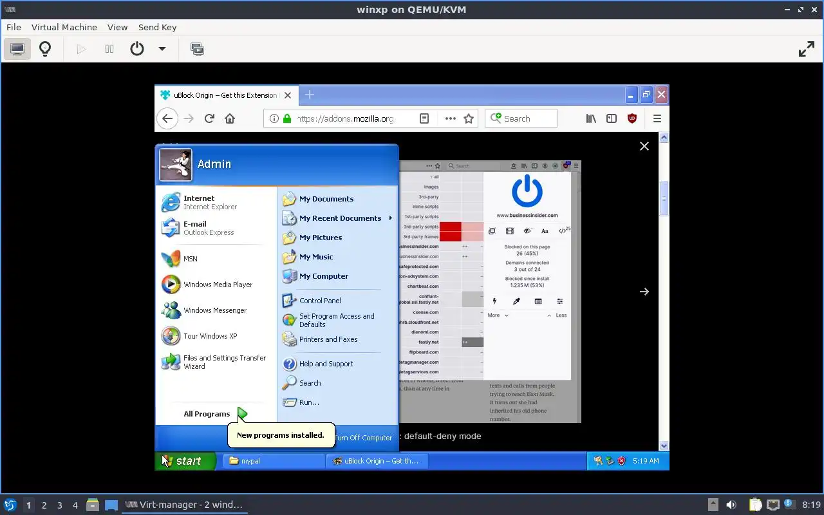Pause the virtual machine
Viewport: 824px width, 515px height.
point(109,49)
